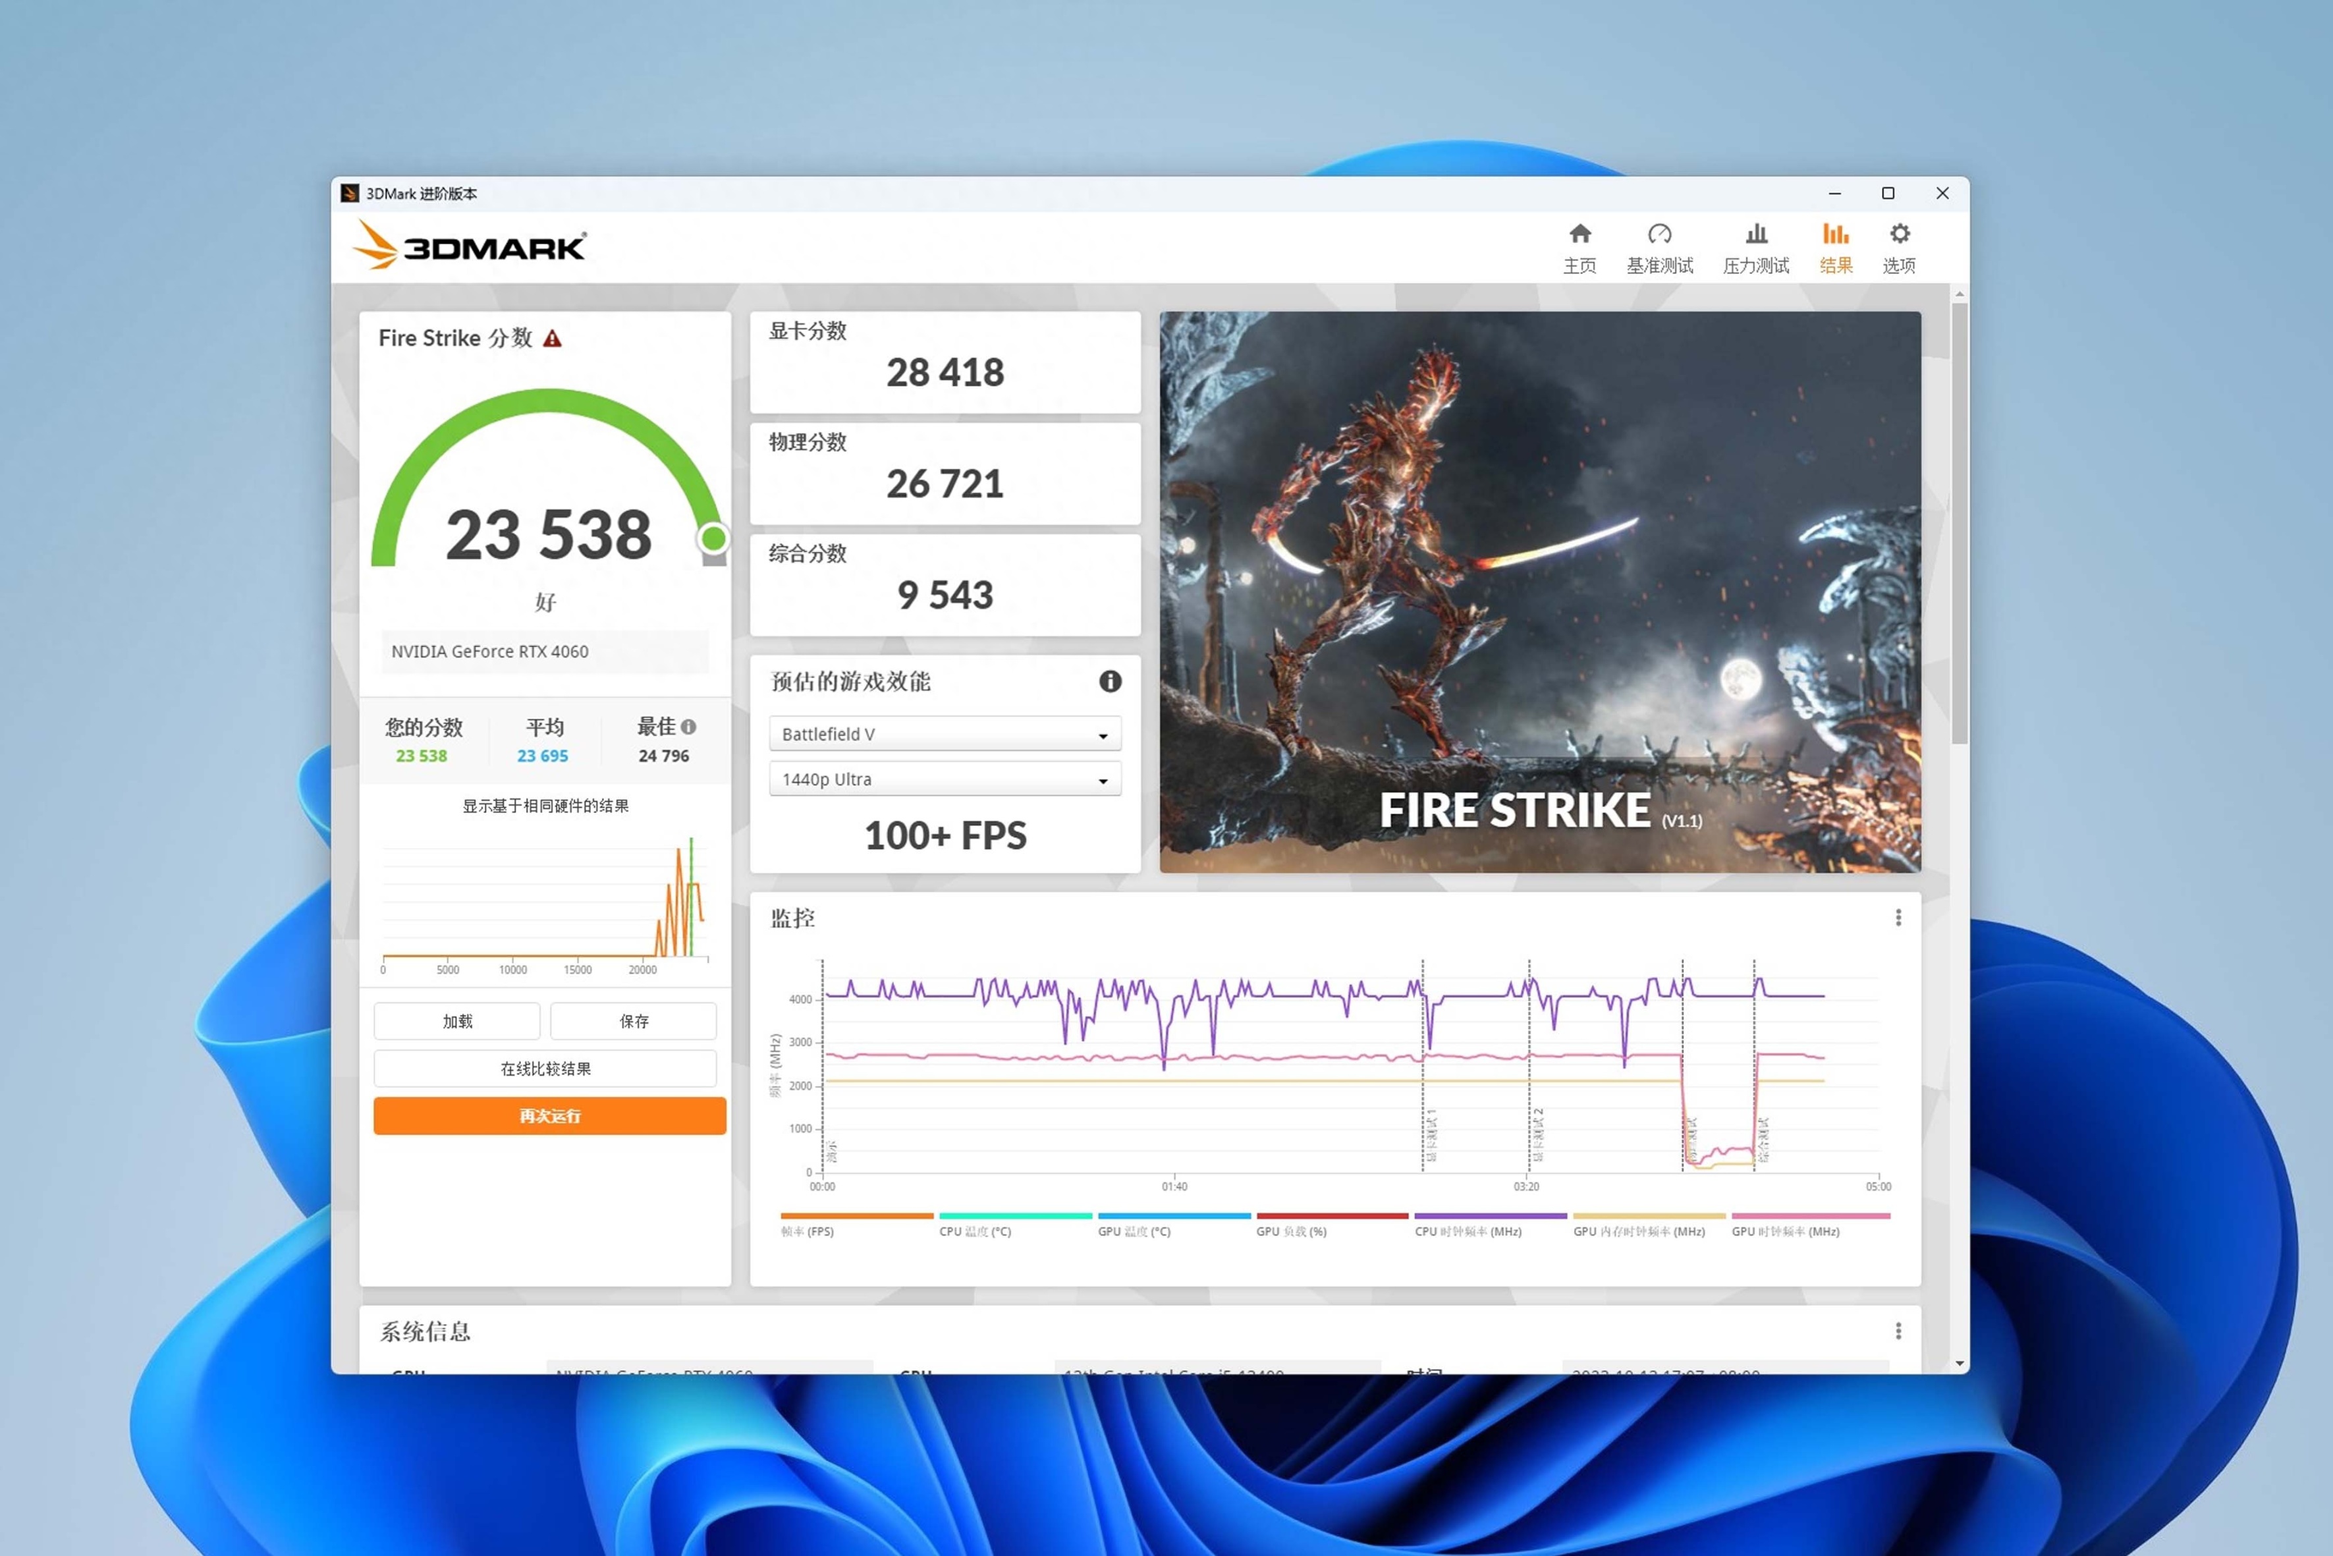Toggle the frame rate (FPS) legend

[808, 1231]
